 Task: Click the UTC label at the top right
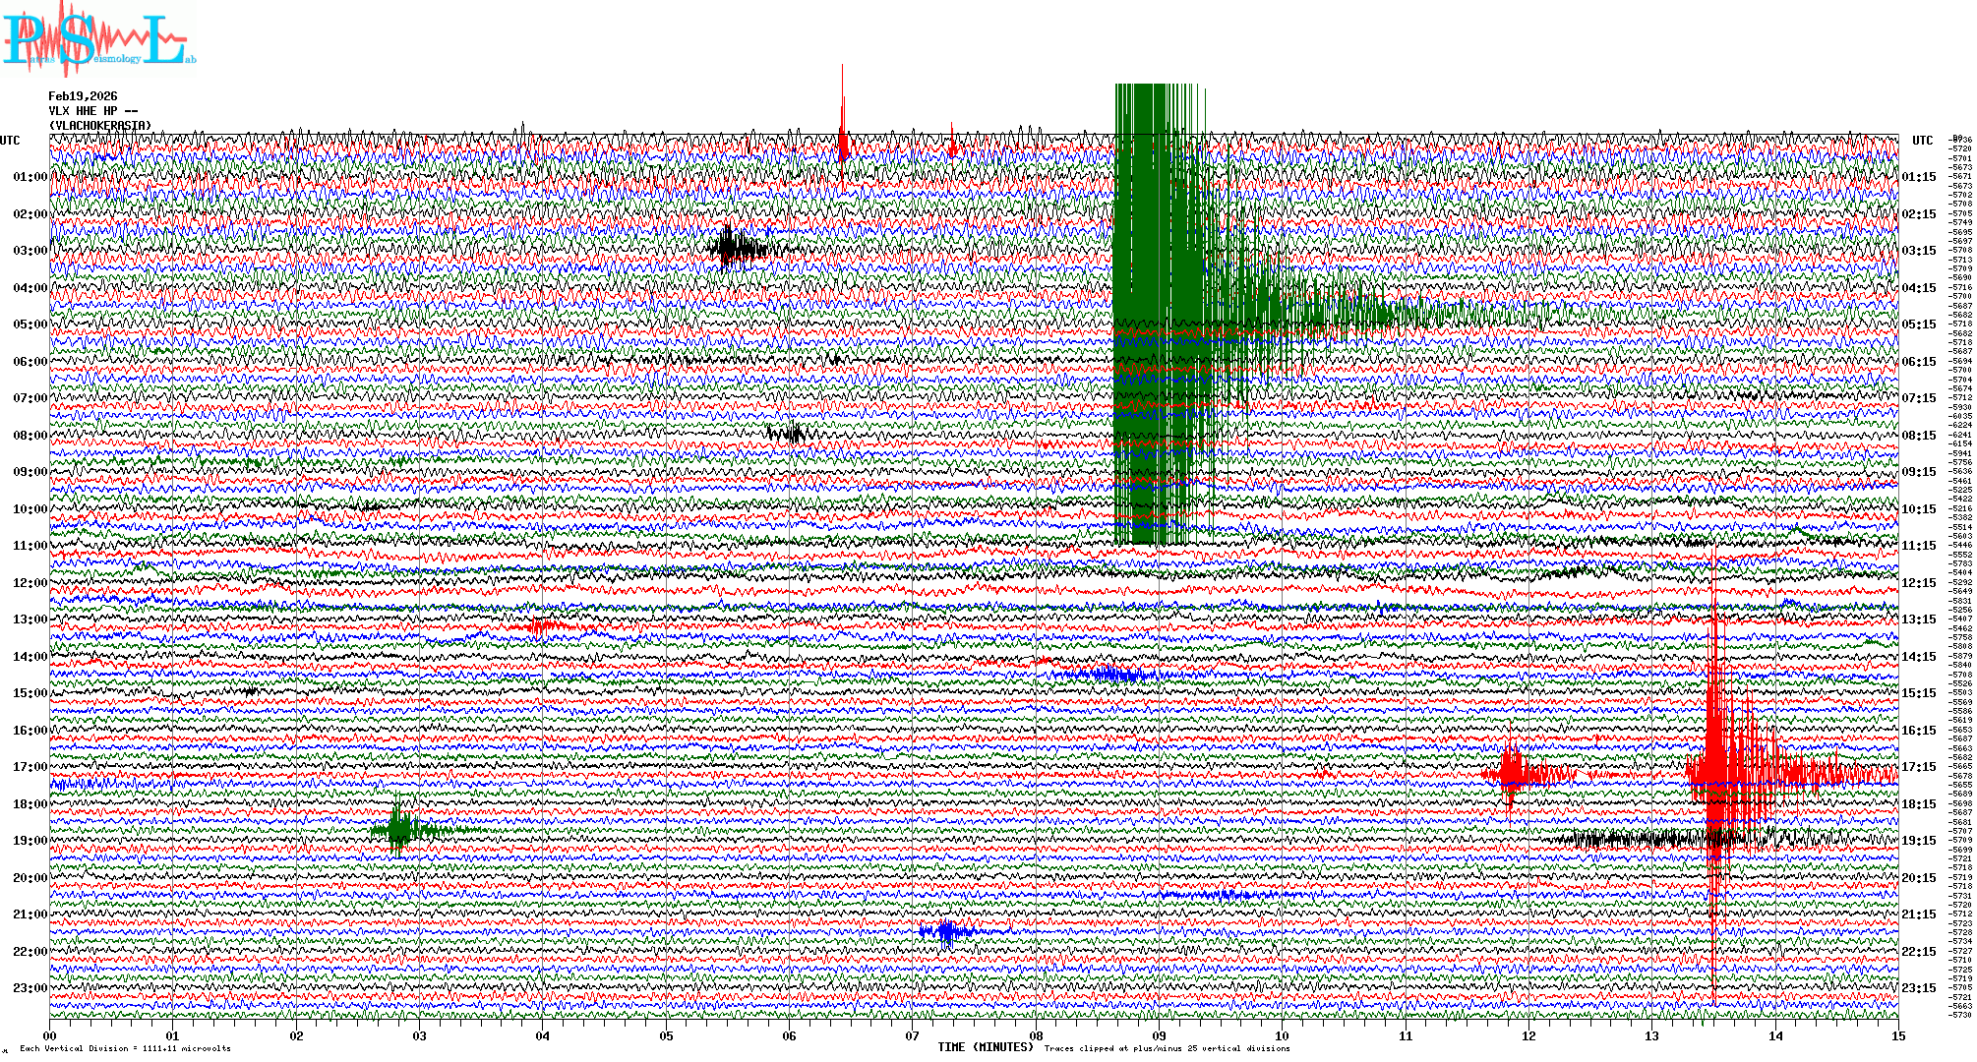click(x=1922, y=141)
